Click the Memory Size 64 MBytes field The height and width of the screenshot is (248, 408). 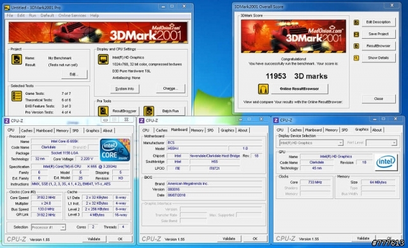(378, 183)
